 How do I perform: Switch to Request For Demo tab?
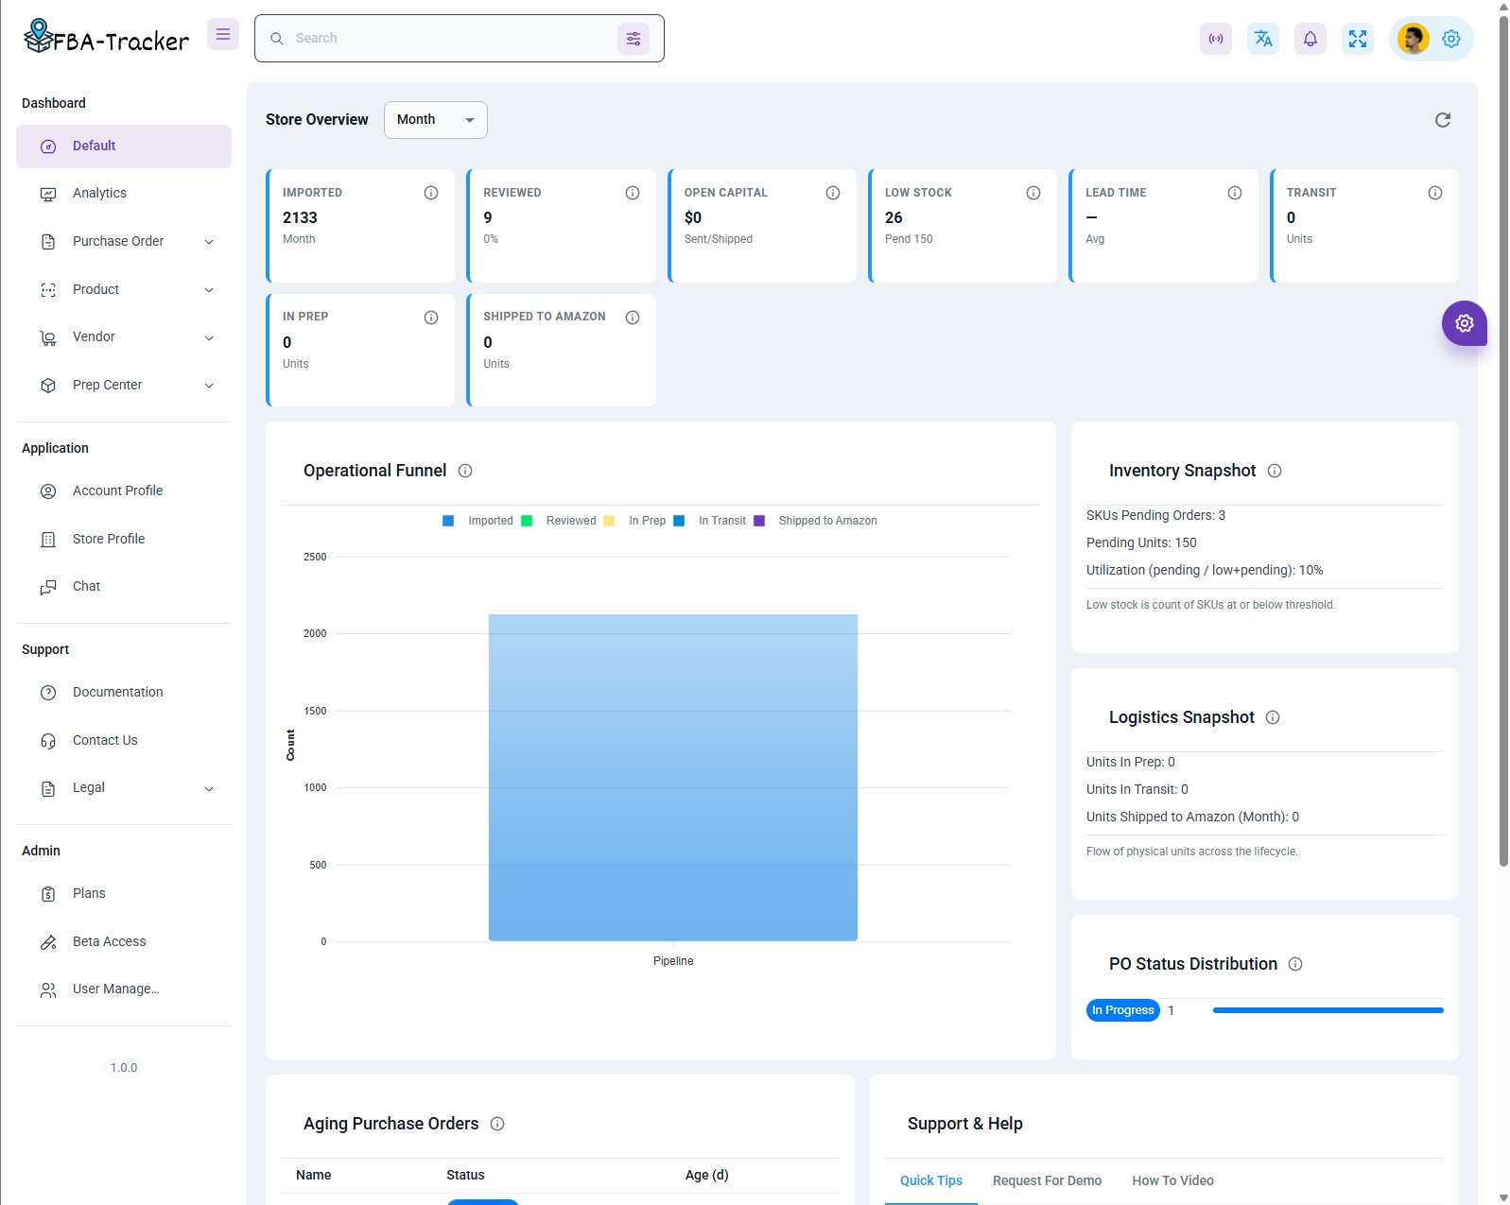tap(1048, 1181)
